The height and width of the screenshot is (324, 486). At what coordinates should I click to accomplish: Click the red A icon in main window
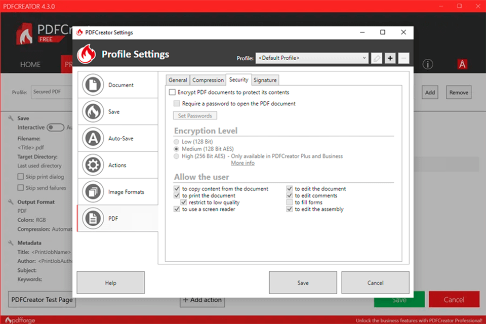tap(462, 64)
